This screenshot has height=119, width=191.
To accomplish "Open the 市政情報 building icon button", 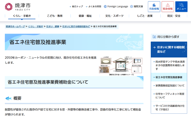I will 154,7.
